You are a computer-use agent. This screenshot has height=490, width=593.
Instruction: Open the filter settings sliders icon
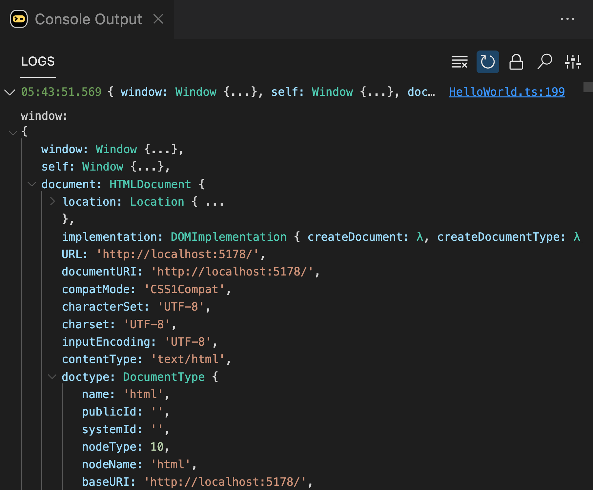[573, 62]
